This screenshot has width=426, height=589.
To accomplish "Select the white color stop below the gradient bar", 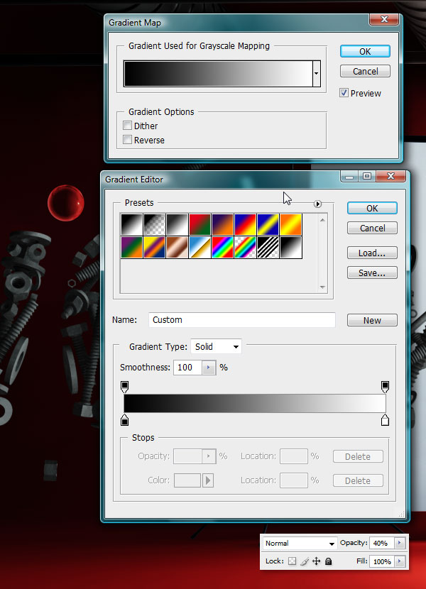I will (385, 420).
